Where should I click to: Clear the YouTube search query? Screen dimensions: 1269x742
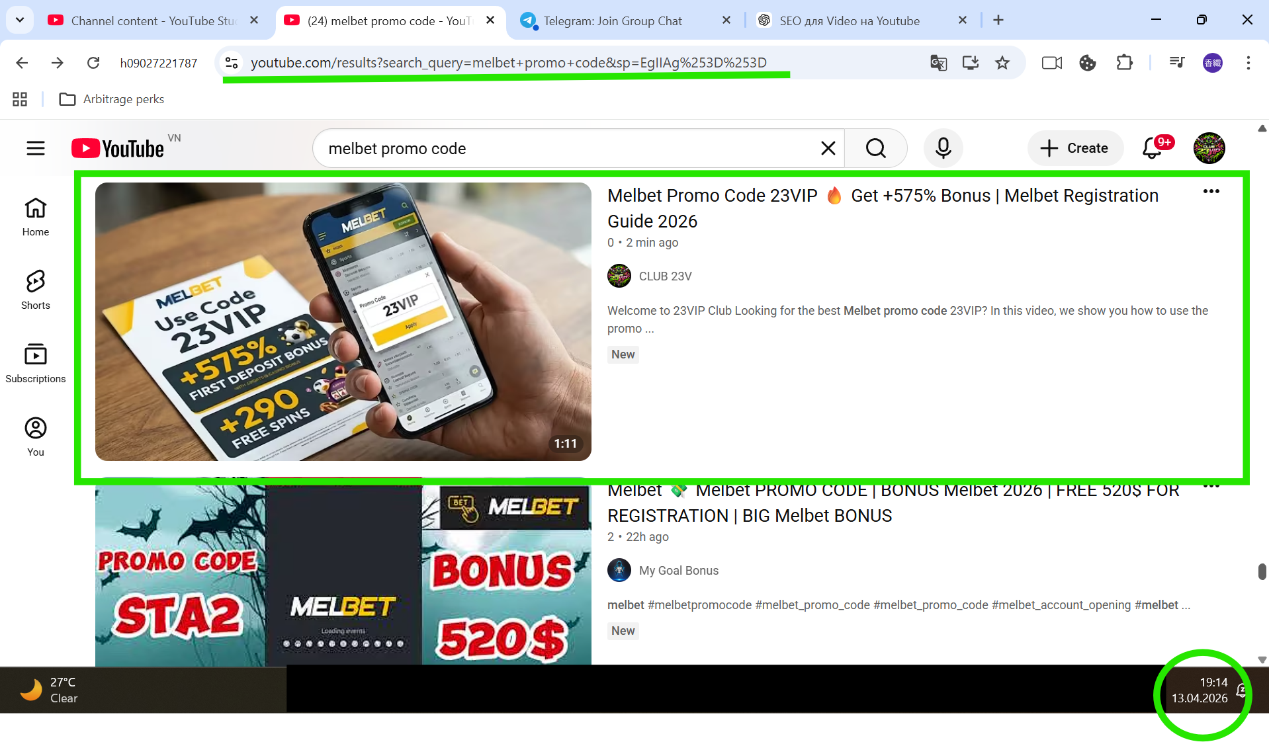pyautogui.click(x=828, y=148)
